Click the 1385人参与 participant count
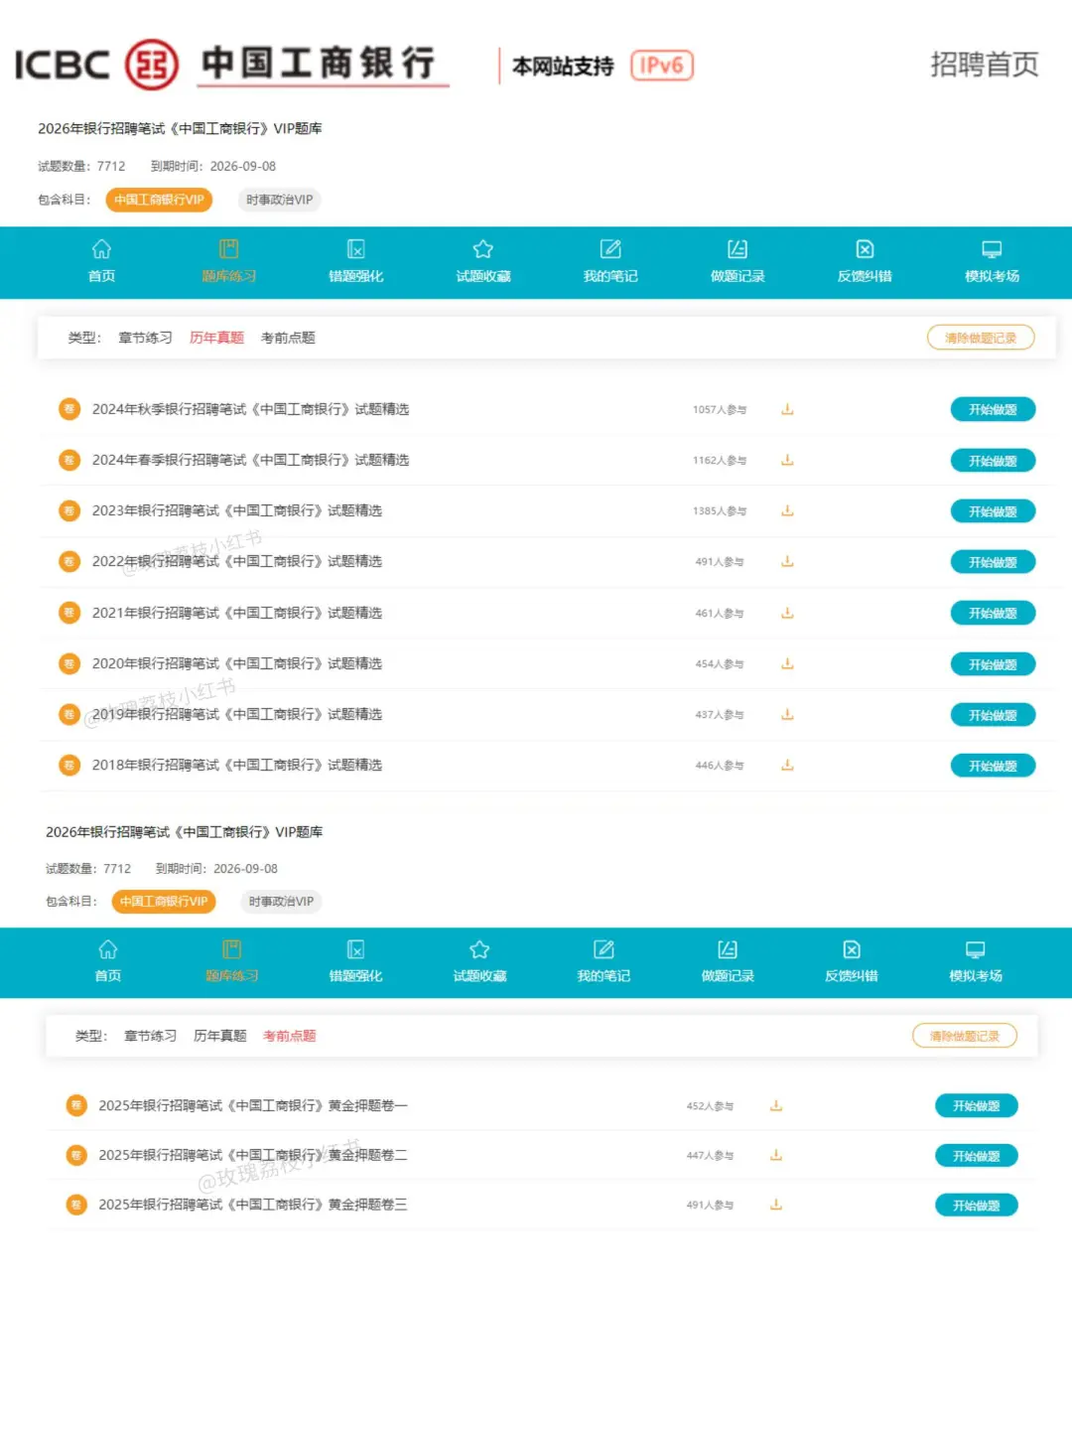The image size is (1072, 1430). pyautogui.click(x=720, y=510)
